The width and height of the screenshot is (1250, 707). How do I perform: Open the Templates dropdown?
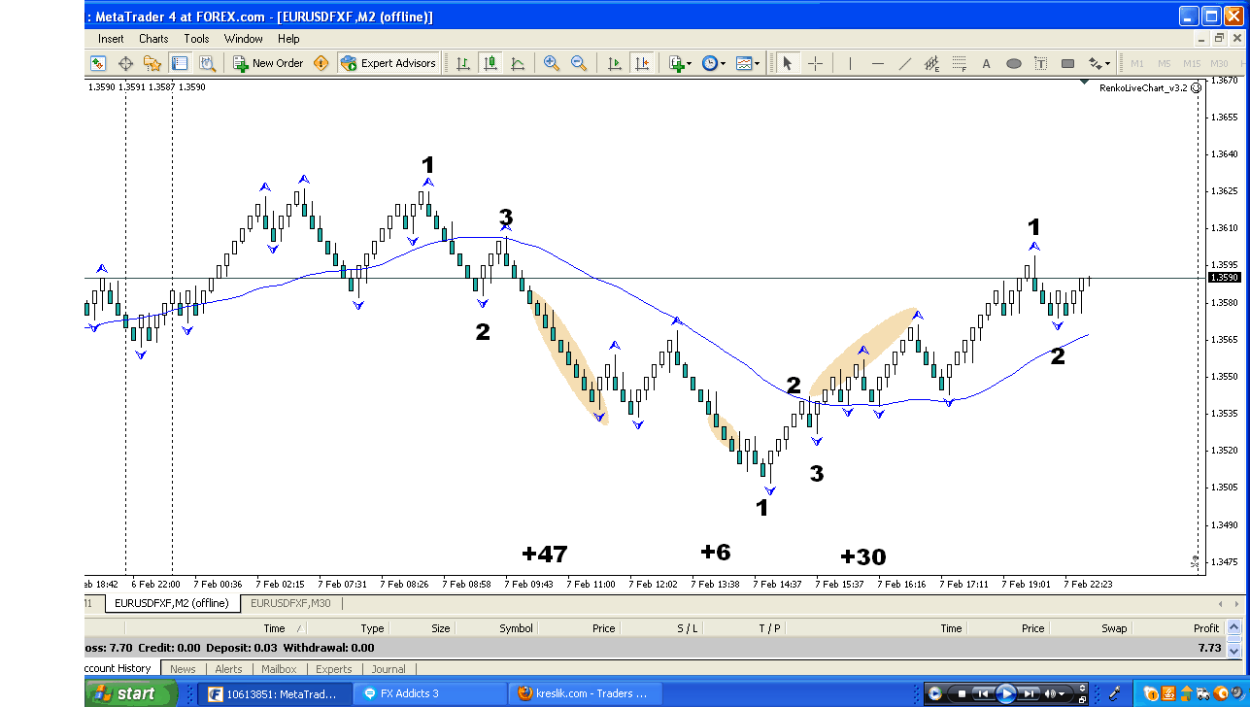(748, 63)
